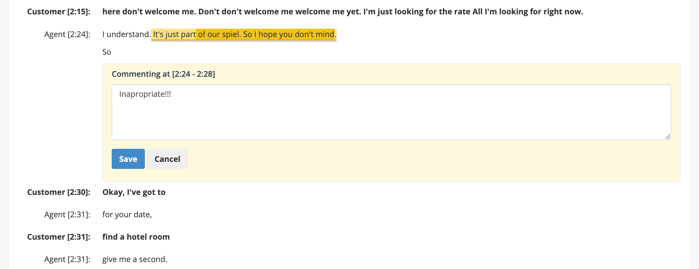Click the standalone "So" transcript word
699x269 pixels.
coord(107,52)
